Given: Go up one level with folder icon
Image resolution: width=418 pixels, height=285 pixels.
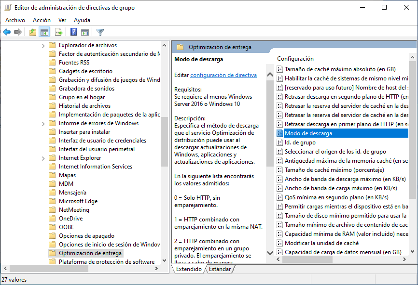Looking at the screenshot, I should coord(33,32).
